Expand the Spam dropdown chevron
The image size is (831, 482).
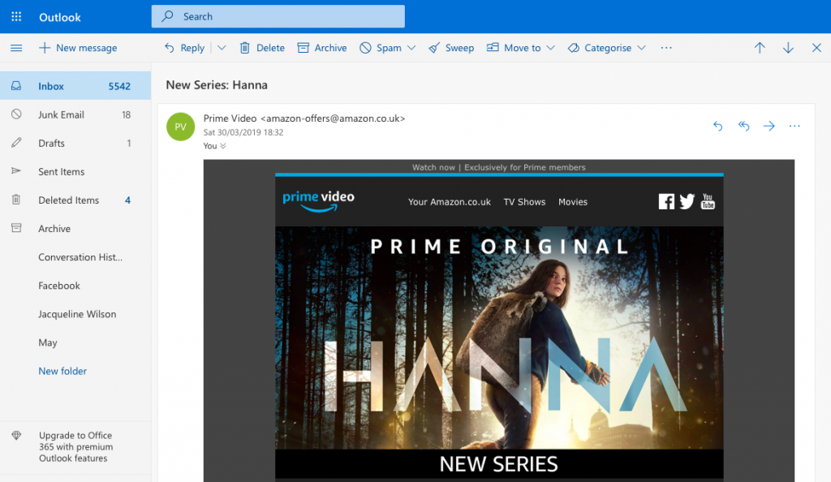tap(411, 48)
